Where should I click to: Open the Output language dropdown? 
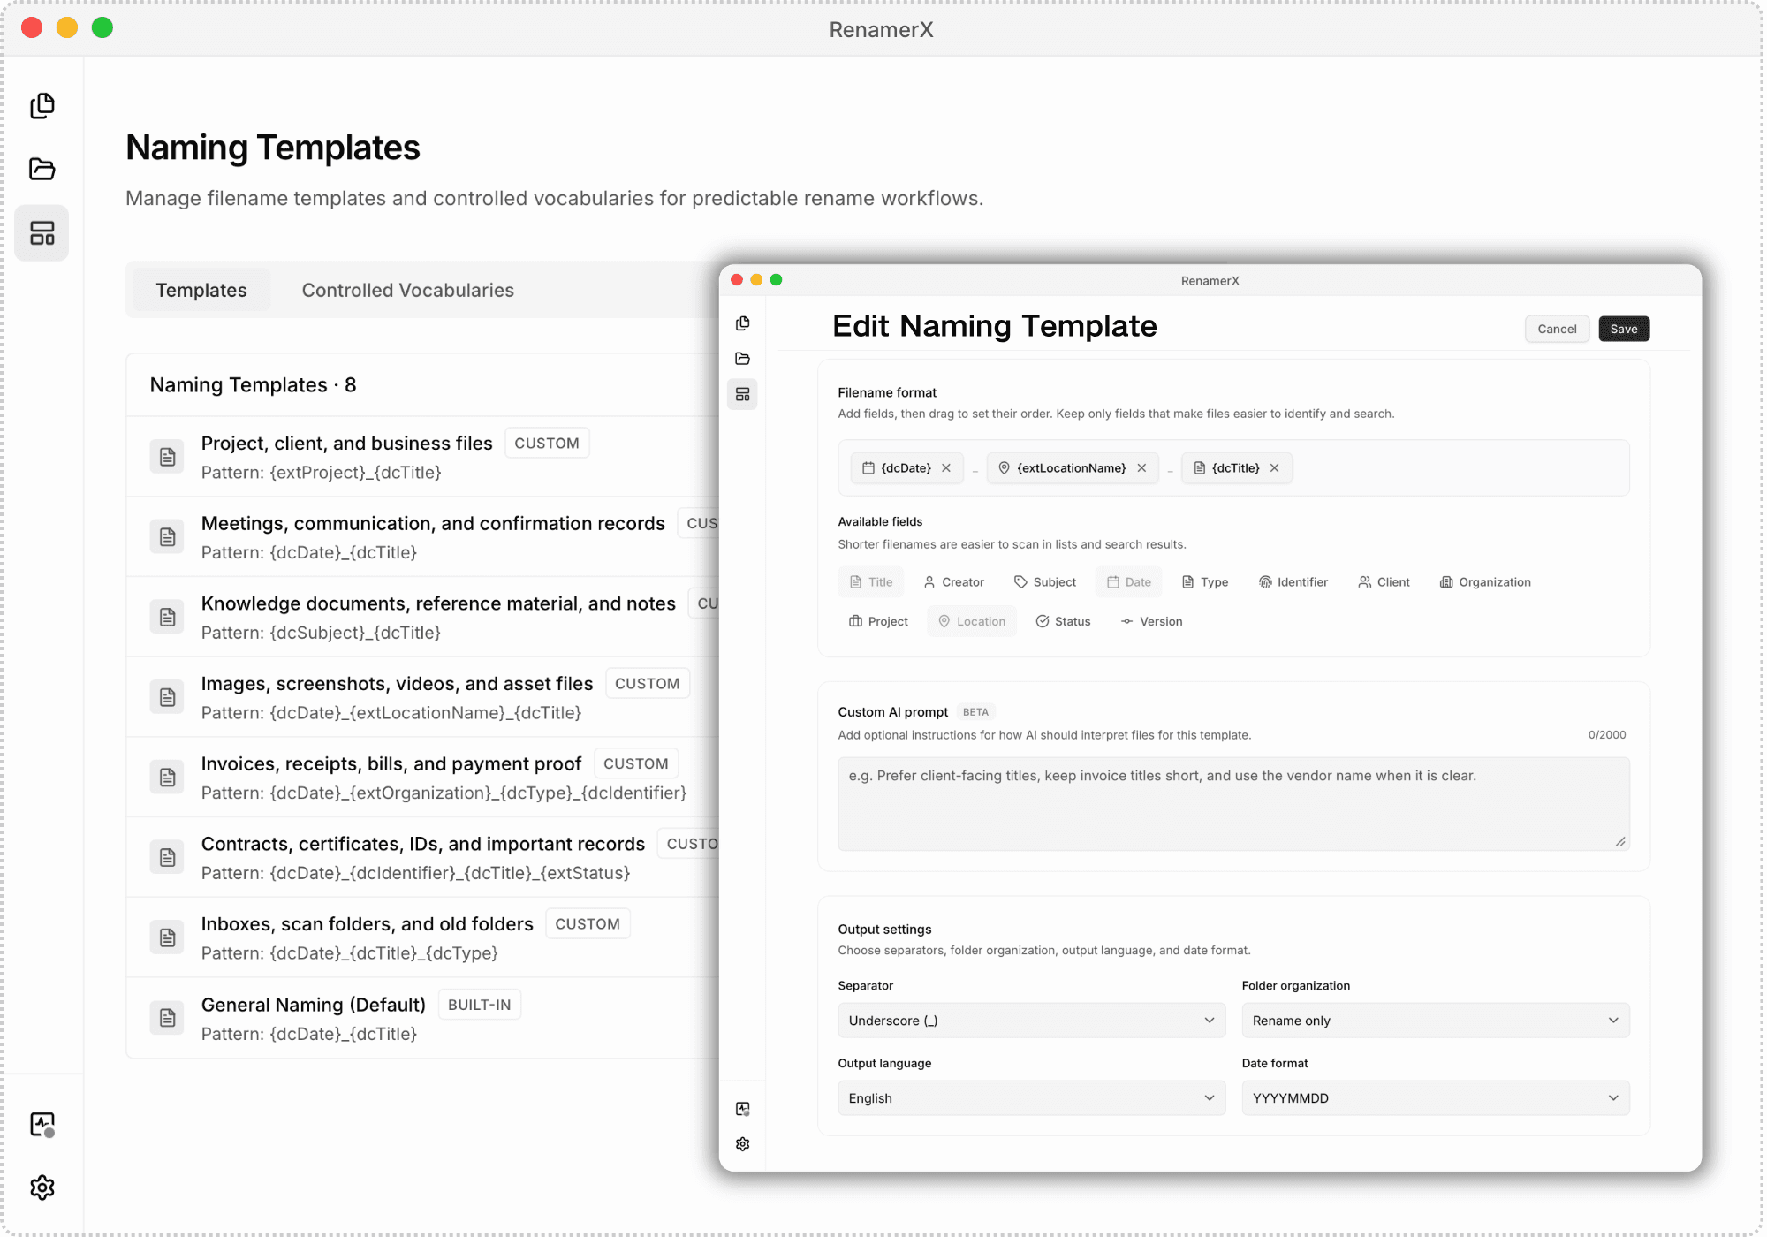point(1031,1098)
